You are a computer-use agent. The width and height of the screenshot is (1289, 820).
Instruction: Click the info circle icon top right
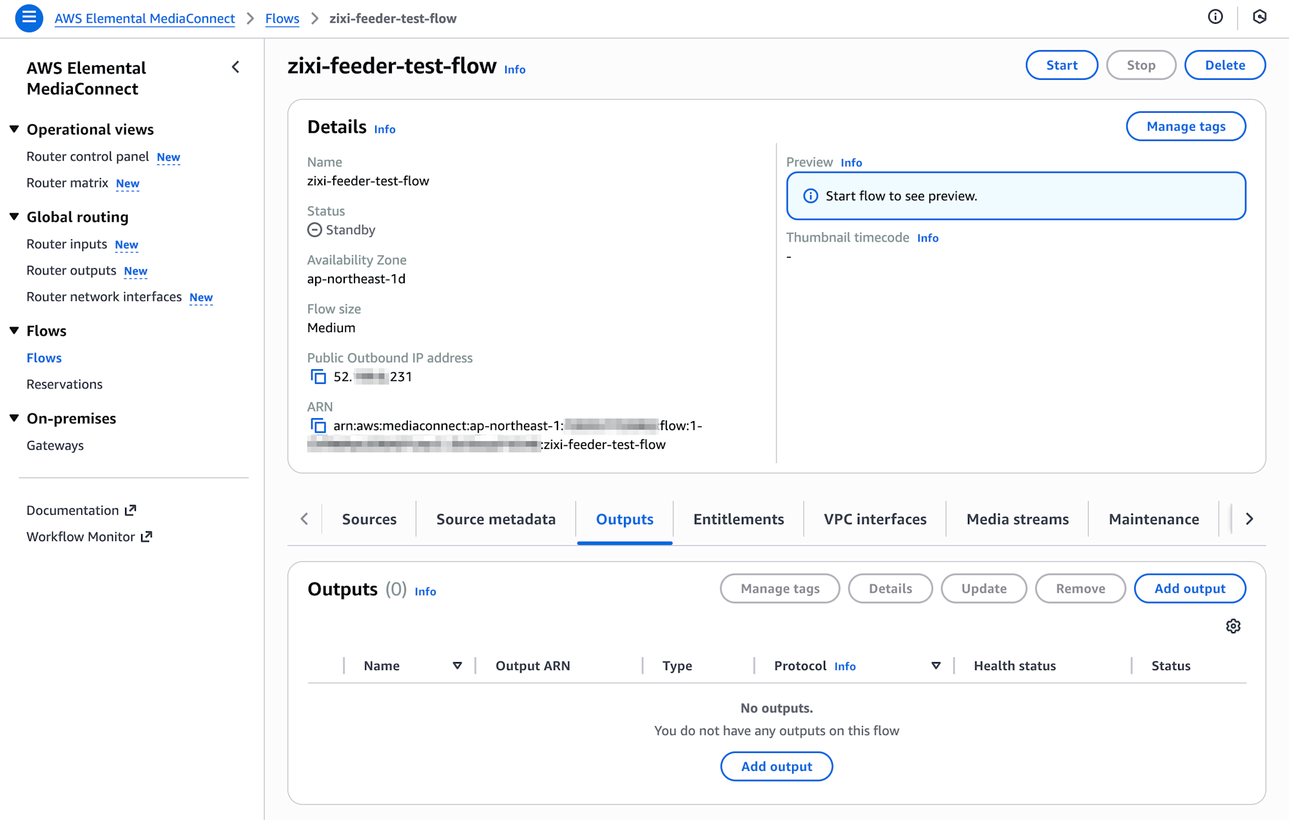[x=1215, y=17]
